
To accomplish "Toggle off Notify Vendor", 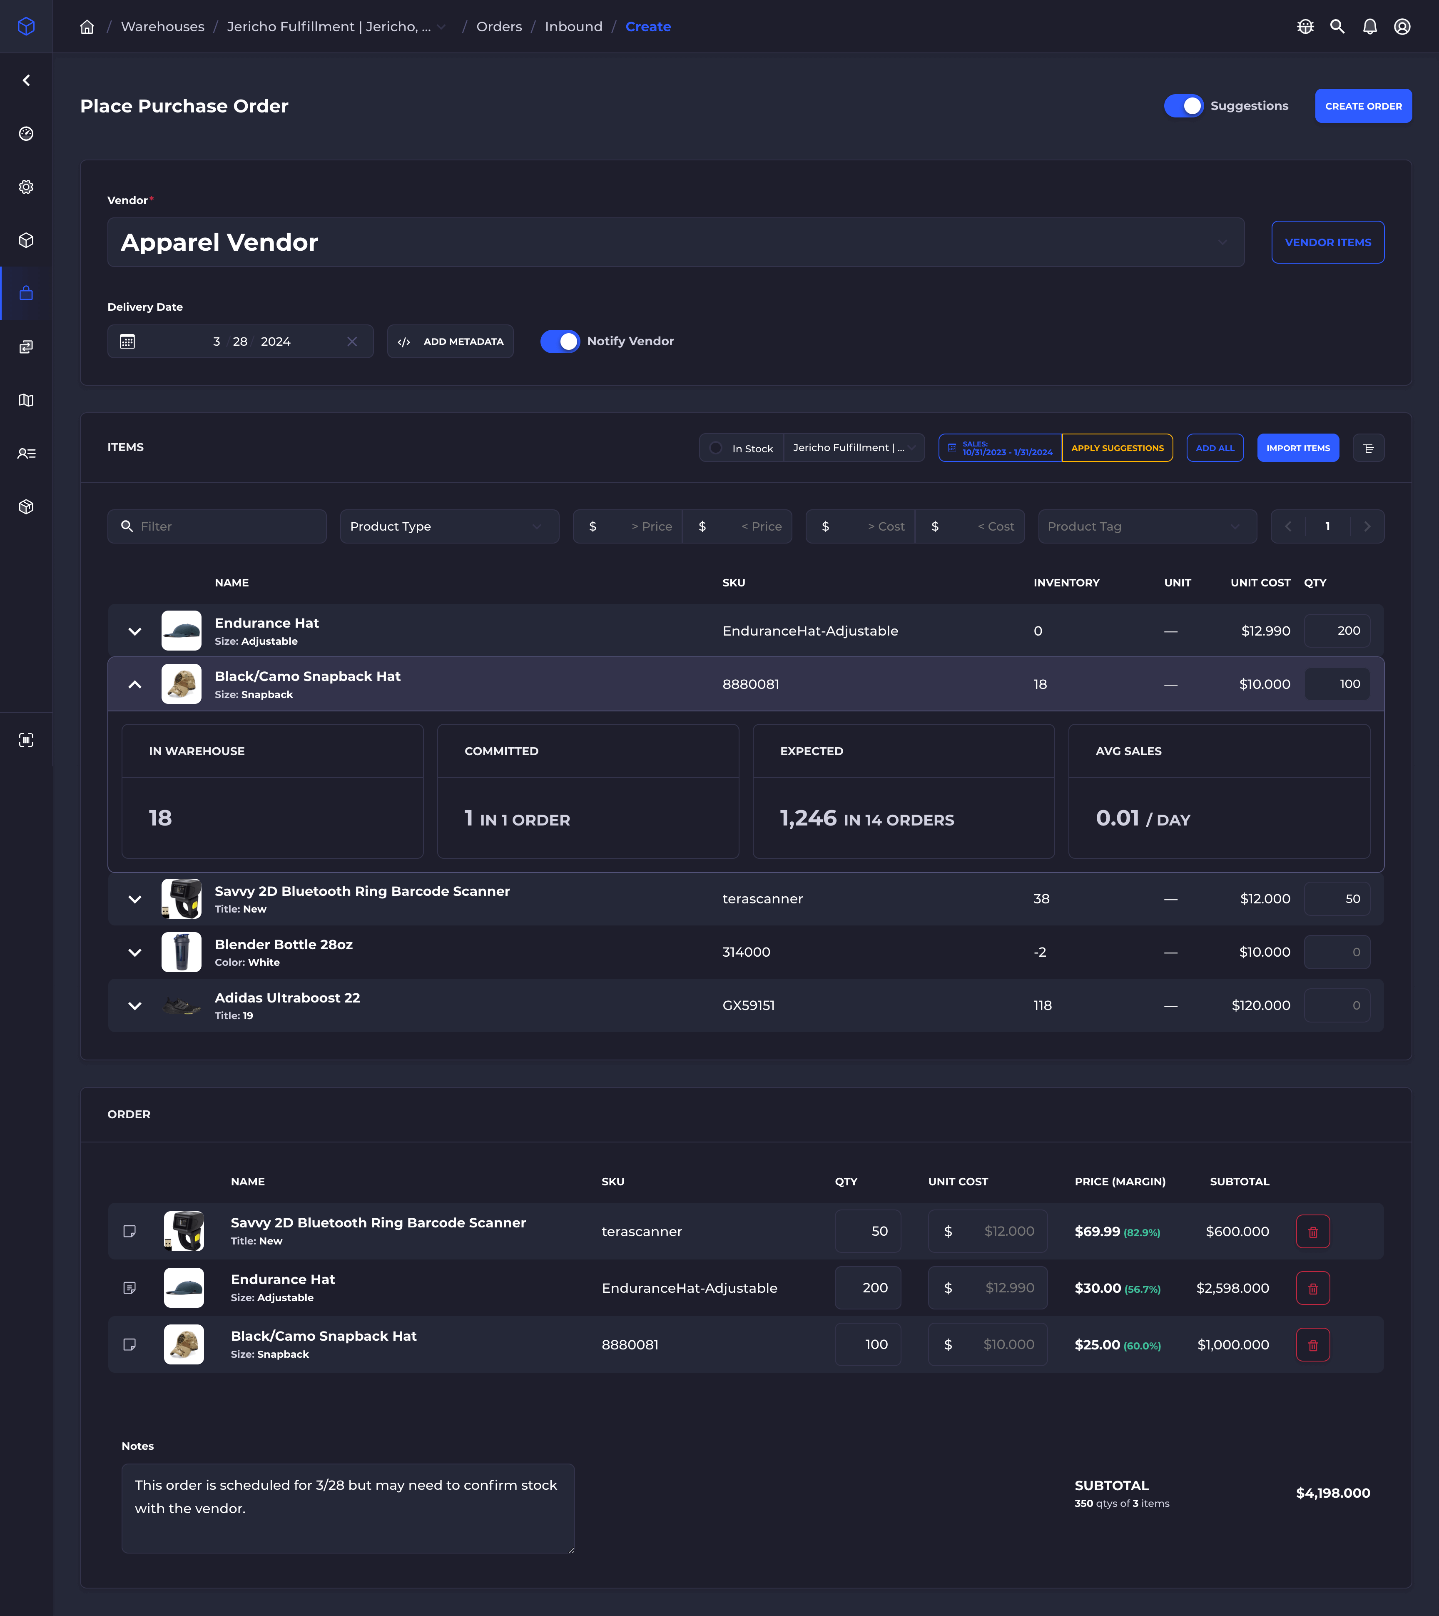I will click(x=560, y=341).
